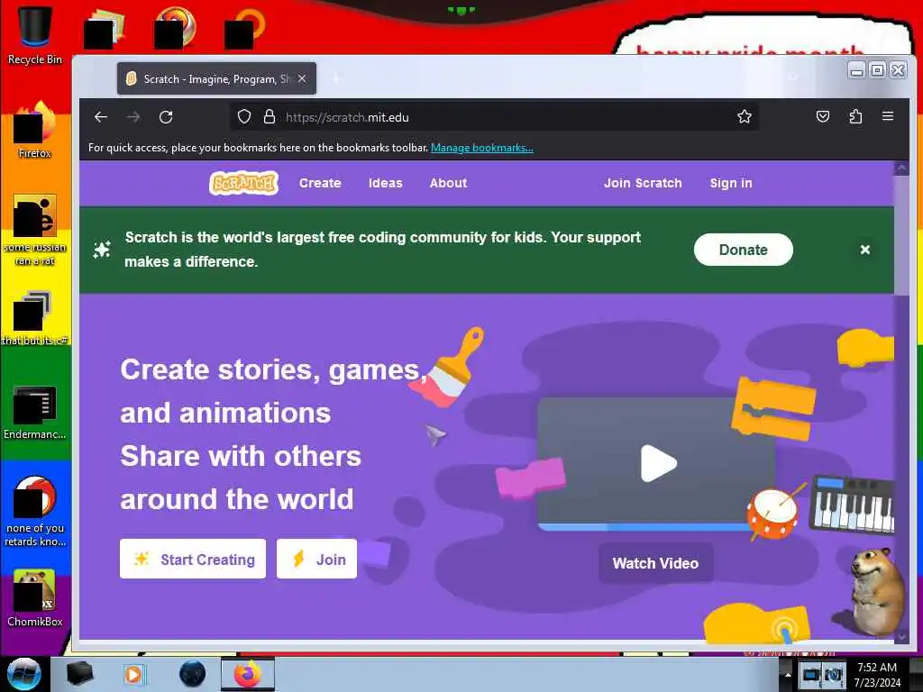
Task: Select the Scratch - Imagine, Program tab
Action: [x=216, y=78]
